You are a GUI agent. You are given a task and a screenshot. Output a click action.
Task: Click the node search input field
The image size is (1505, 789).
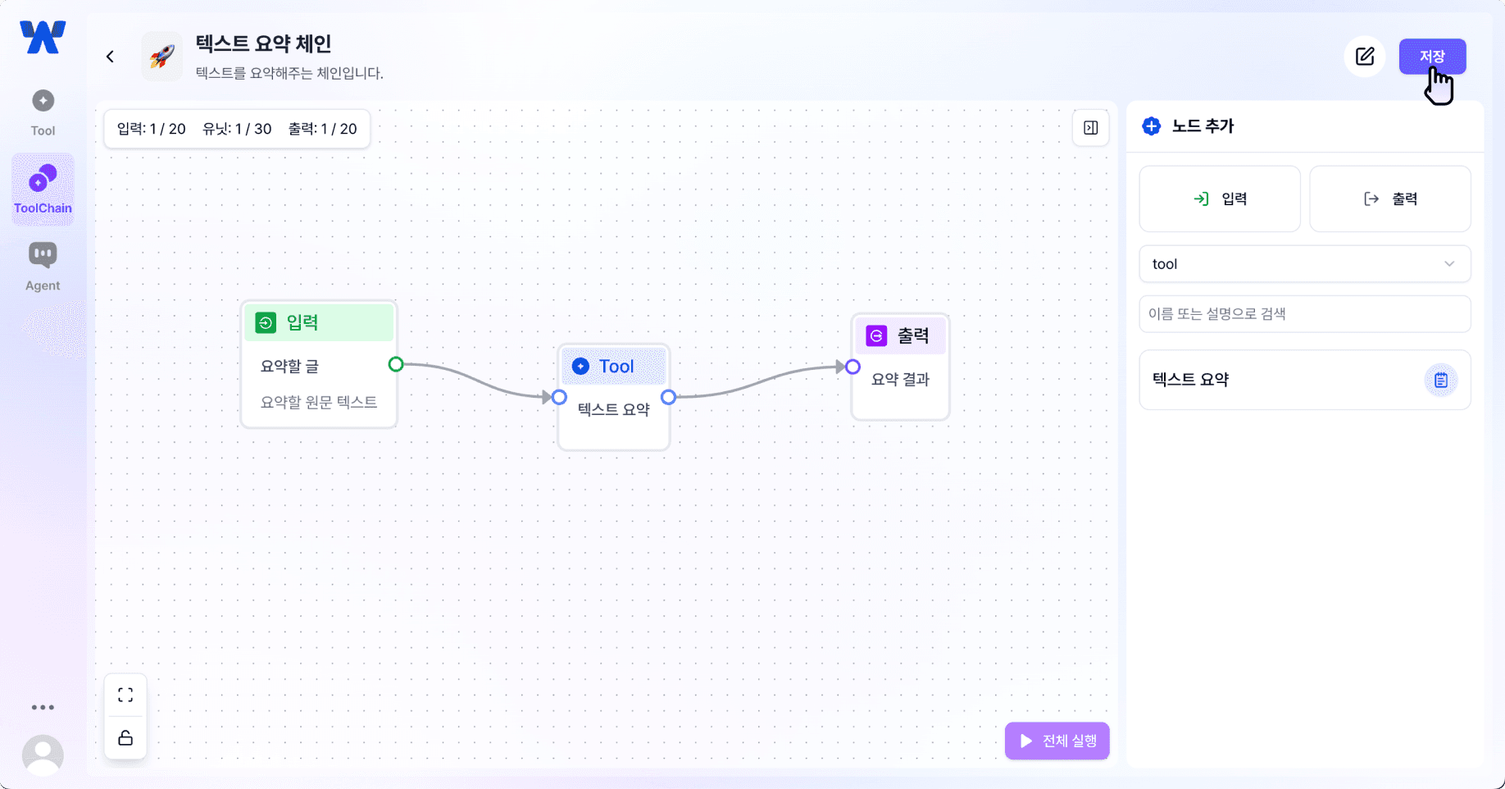coord(1304,314)
